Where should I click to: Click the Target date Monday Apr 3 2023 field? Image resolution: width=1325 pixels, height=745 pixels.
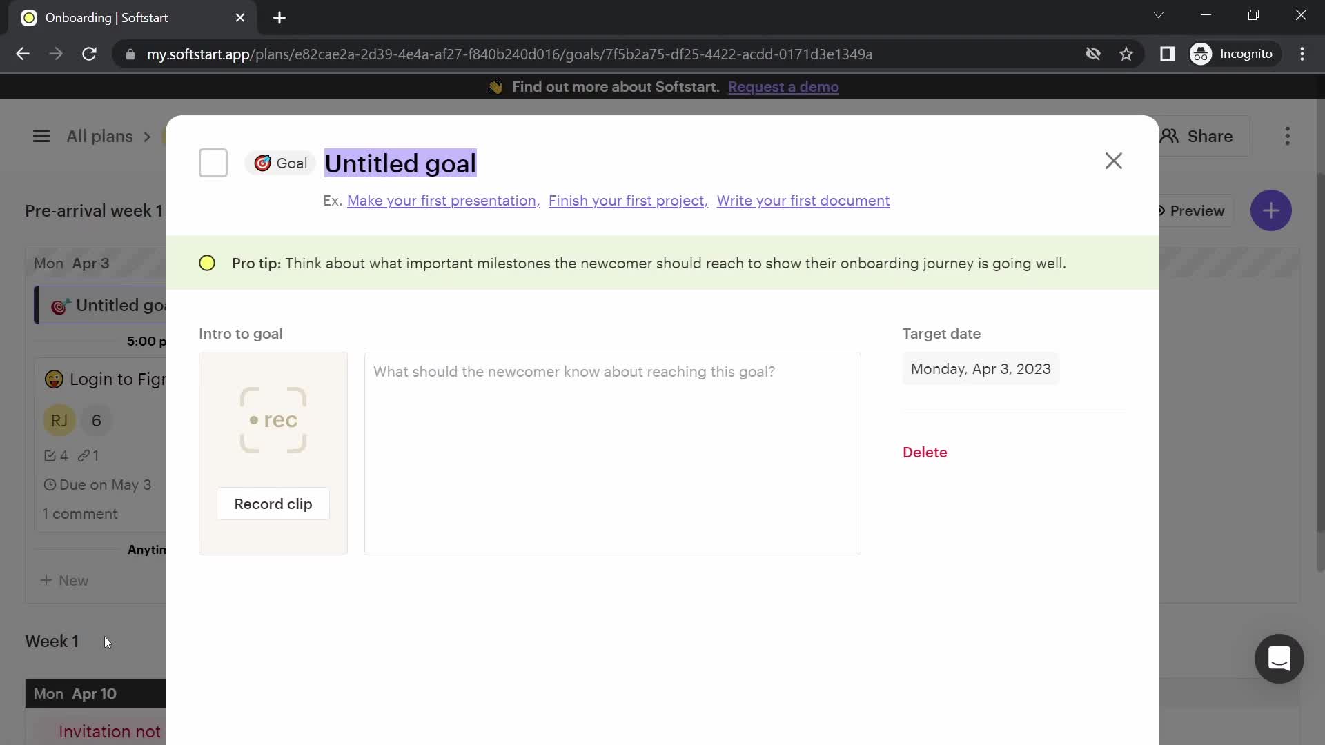(981, 368)
